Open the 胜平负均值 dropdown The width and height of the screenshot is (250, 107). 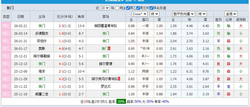184,14
